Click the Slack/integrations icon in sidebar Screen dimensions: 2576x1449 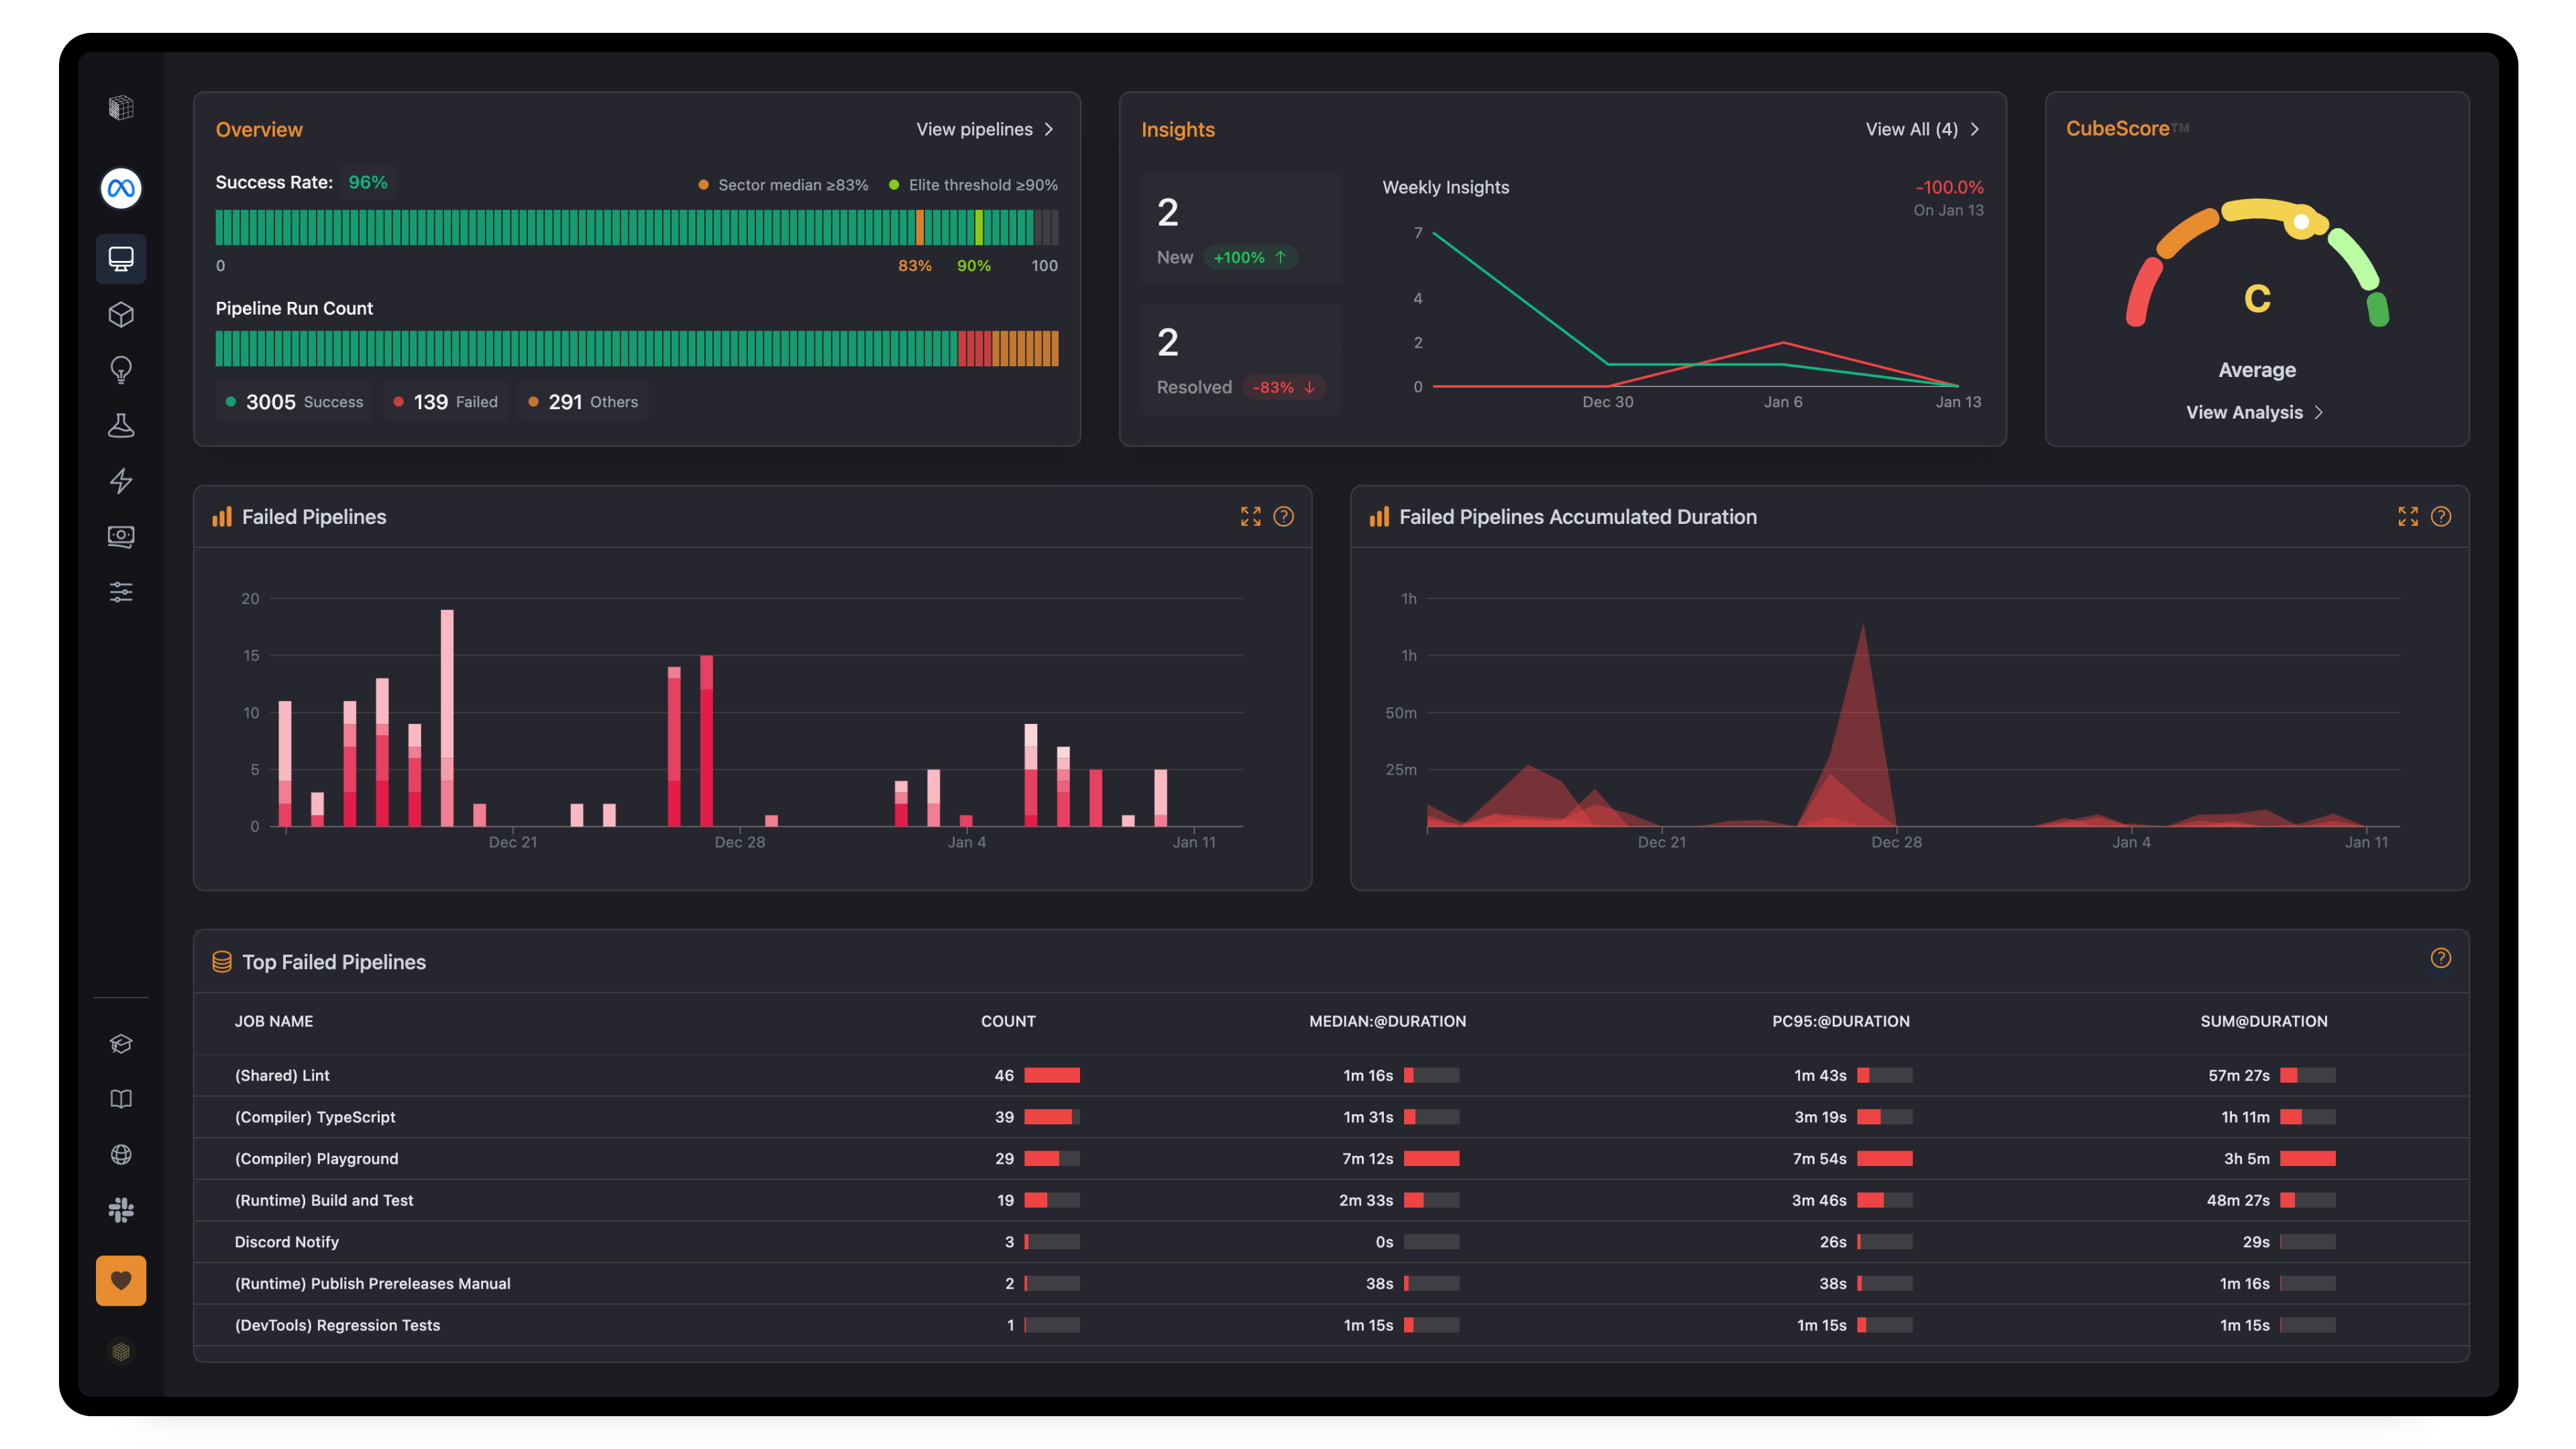pos(120,1210)
